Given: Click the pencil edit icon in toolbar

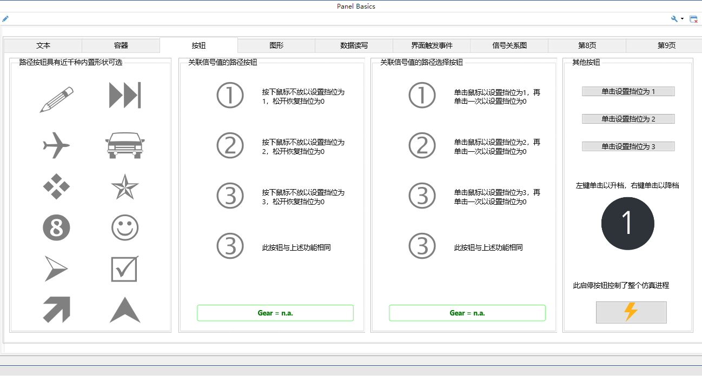Looking at the screenshot, I should tap(5, 18).
